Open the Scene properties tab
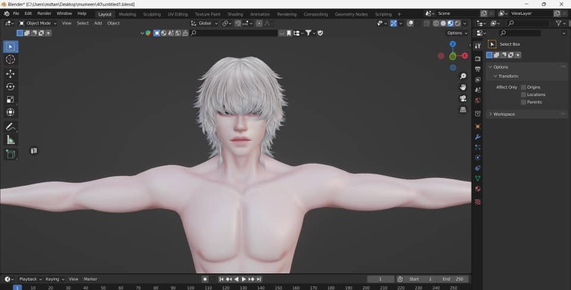 [478, 90]
